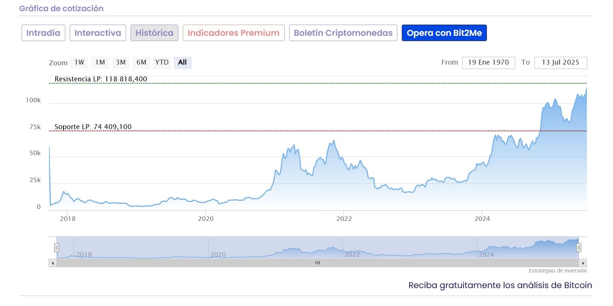Click the navigator scrollbar grip
This screenshot has width=613, height=306.
tap(318, 263)
